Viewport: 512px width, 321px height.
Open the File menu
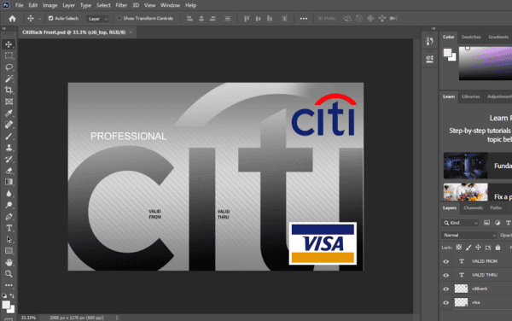tap(20, 5)
